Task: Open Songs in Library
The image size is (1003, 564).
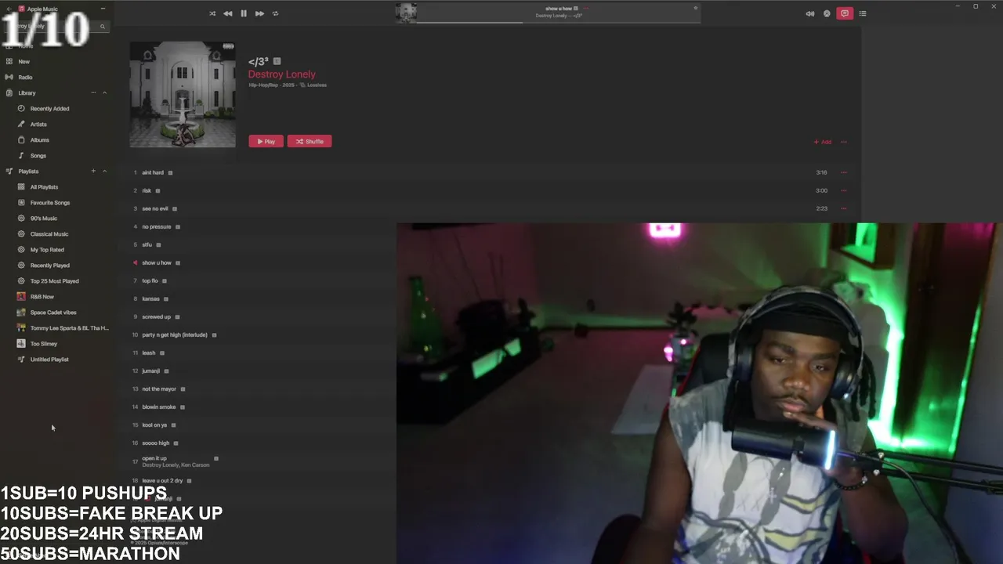Action: click(38, 155)
